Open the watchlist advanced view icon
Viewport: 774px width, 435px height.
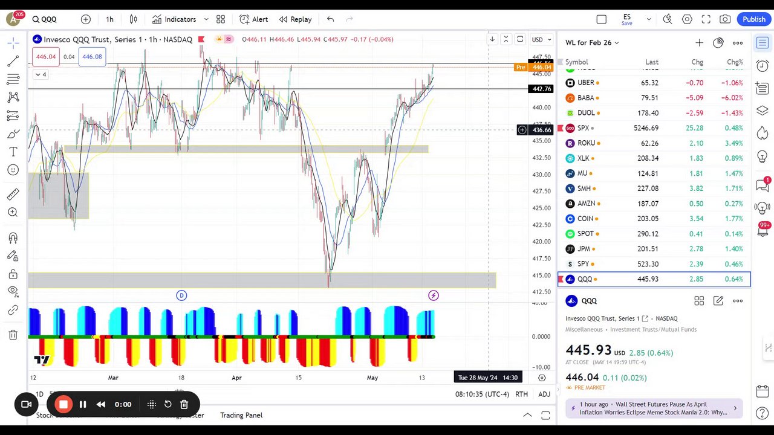tap(718, 42)
